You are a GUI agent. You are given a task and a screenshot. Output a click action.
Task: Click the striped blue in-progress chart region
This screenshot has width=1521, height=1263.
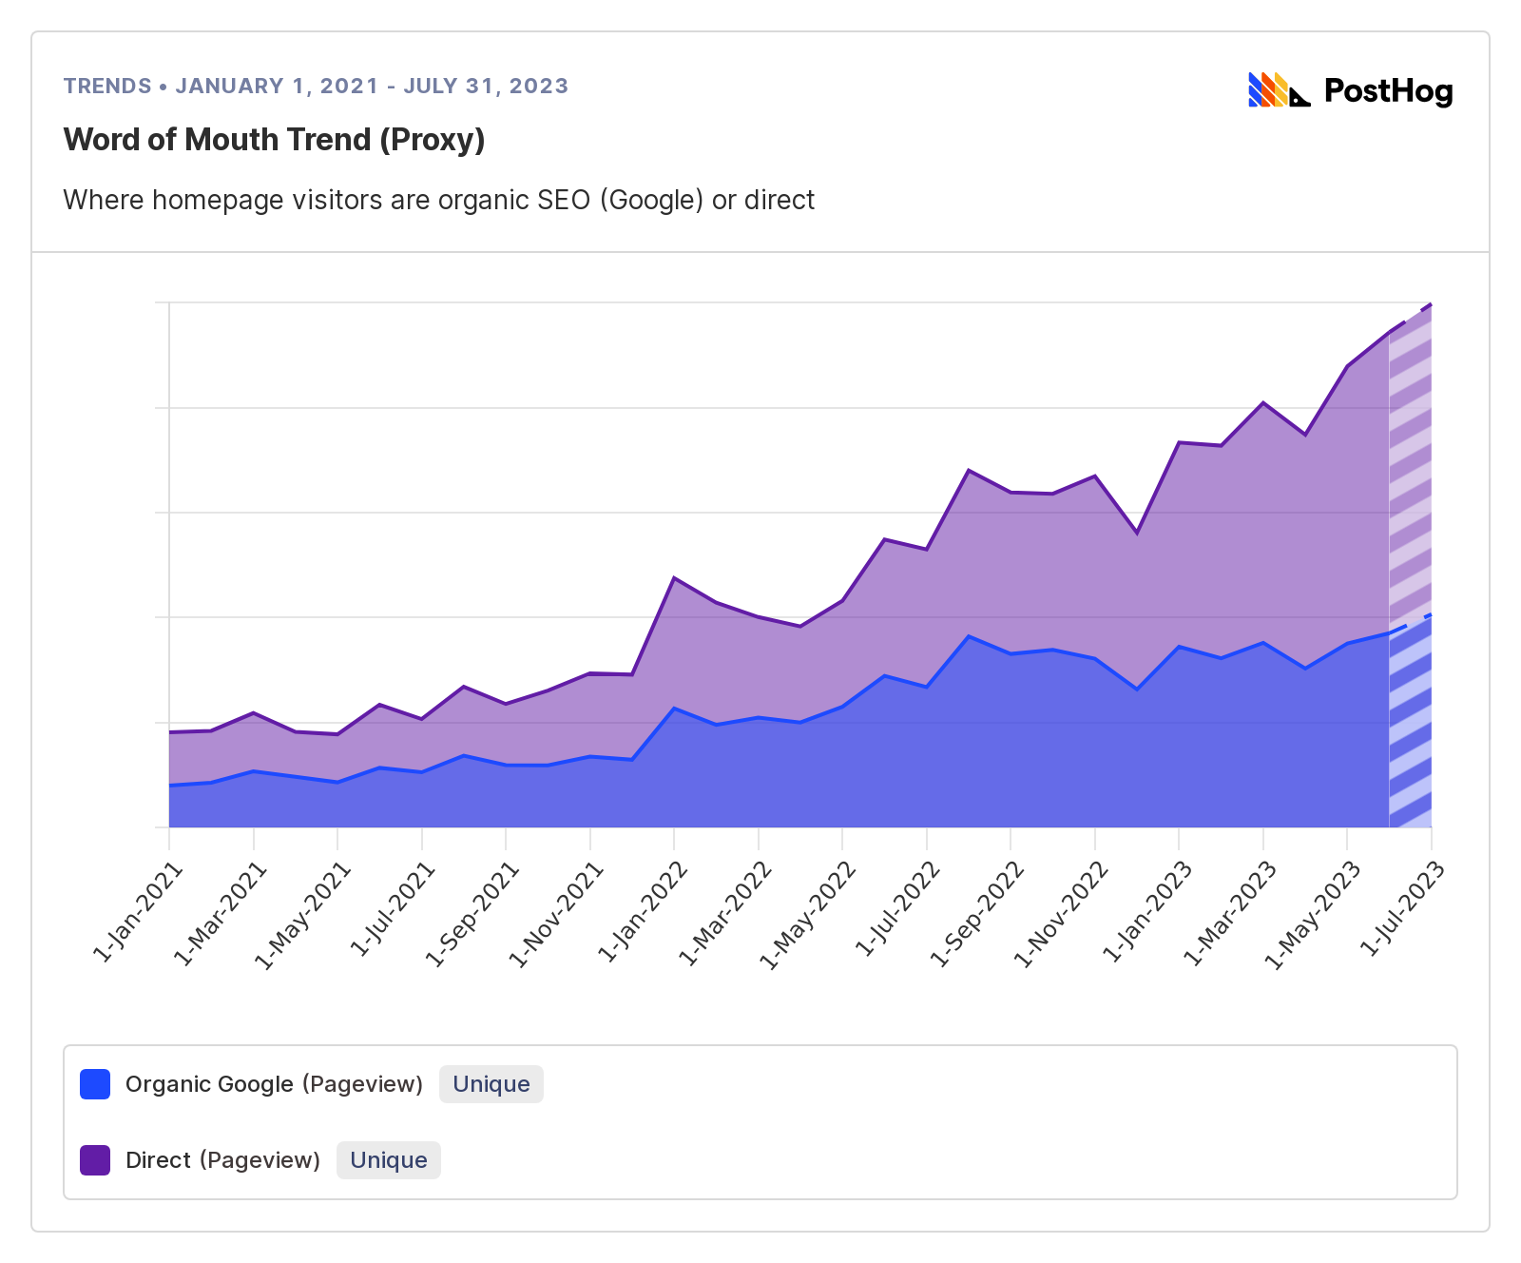[x=1410, y=732]
